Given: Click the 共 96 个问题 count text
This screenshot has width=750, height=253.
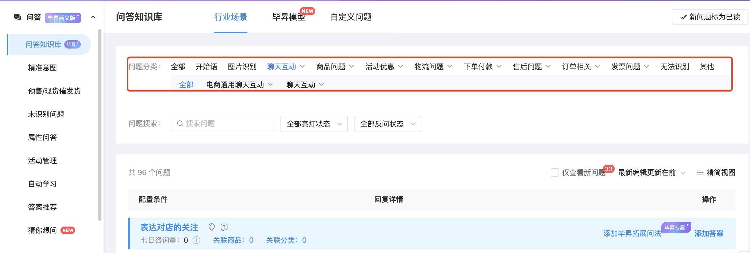Looking at the screenshot, I should pos(149,172).
